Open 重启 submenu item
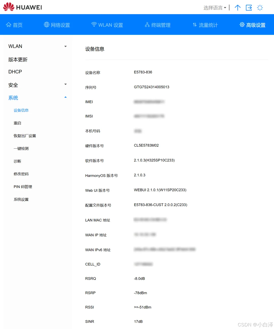Screen dimensions: 274x329 click(18, 123)
